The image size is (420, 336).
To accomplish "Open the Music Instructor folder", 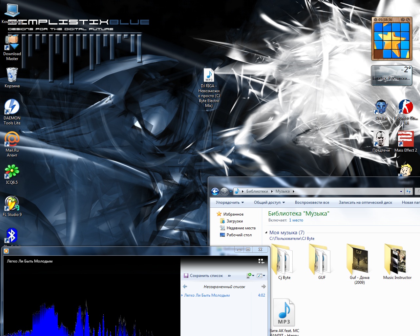I will 397,262.
